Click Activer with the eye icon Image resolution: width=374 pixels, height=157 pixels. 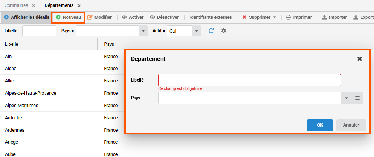tap(133, 17)
